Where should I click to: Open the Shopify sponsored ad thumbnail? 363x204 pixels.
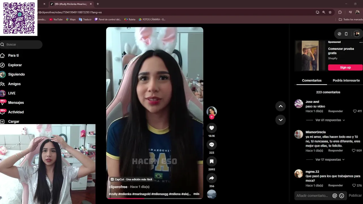pos(310,56)
